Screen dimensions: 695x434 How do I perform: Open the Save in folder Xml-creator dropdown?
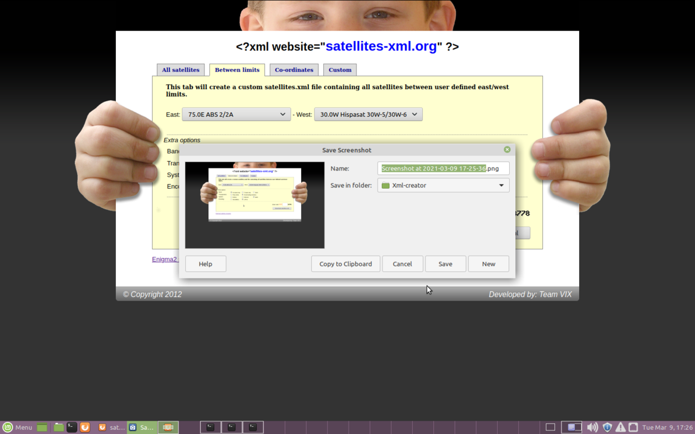[x=443, y=185]
